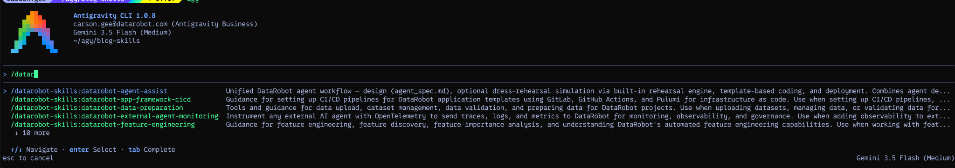955x168 pixels.
Task: Click the Gemini 3.5 Flash model line in header
Action: [x=122, y=33]
